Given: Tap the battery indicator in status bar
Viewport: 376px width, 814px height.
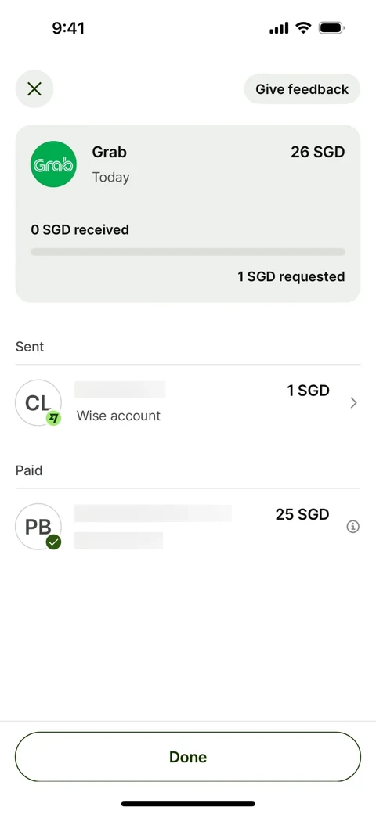Looking at the screenshot, I should click(331, 27).
